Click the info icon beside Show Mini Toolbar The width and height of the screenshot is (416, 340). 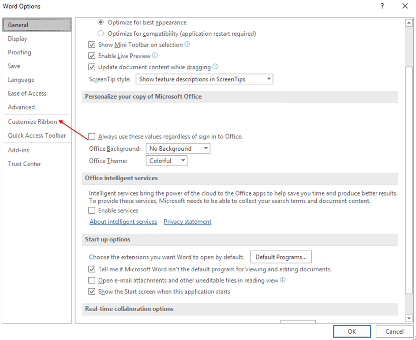[188, 44]
